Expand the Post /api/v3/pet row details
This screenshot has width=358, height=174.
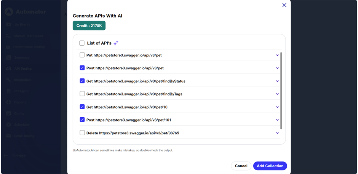[x=277, y=68]
